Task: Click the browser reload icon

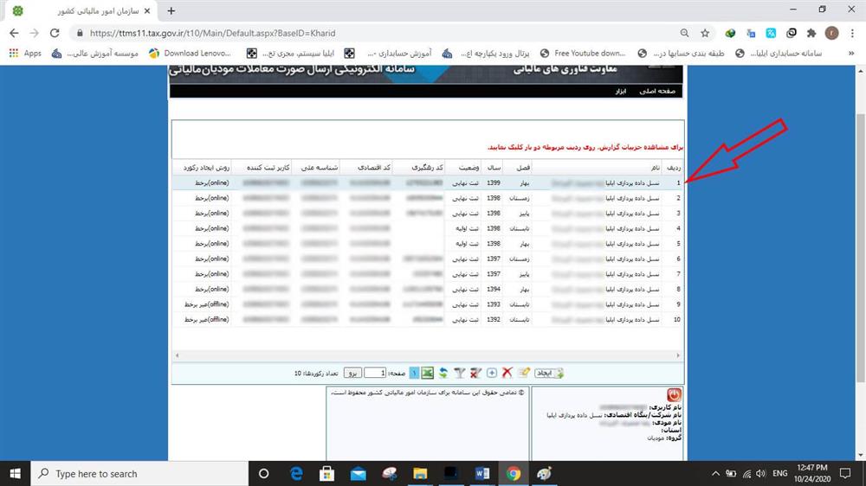Action: pyautogui.click(x=55, y=33)
